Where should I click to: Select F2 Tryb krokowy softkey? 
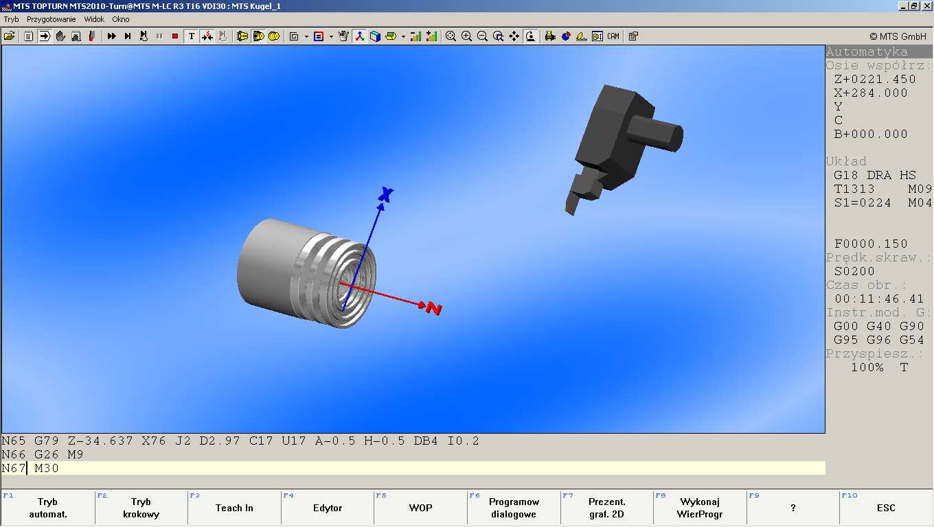[x=141, y=508]
